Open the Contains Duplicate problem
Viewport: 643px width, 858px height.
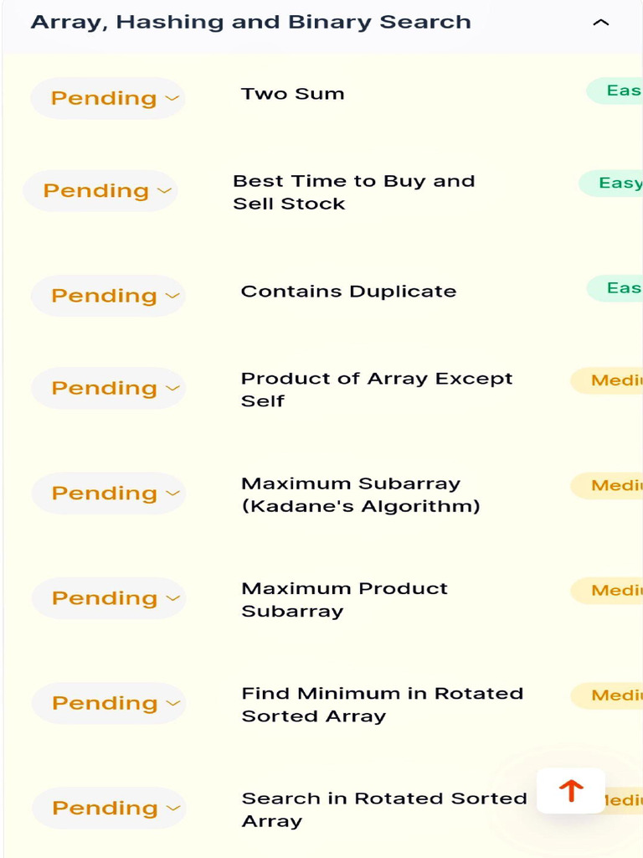pos(348,292)
